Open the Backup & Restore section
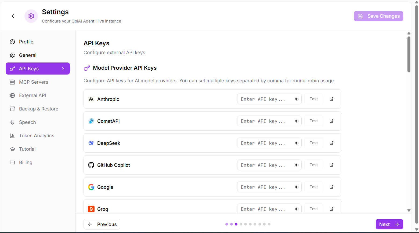The image size is (419, 233). tap(38, 109)
